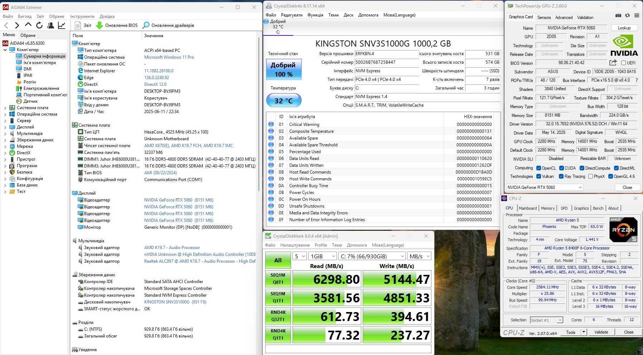
Task: Click the BIOS export share icon in GPU-Z
Action: 613,63
